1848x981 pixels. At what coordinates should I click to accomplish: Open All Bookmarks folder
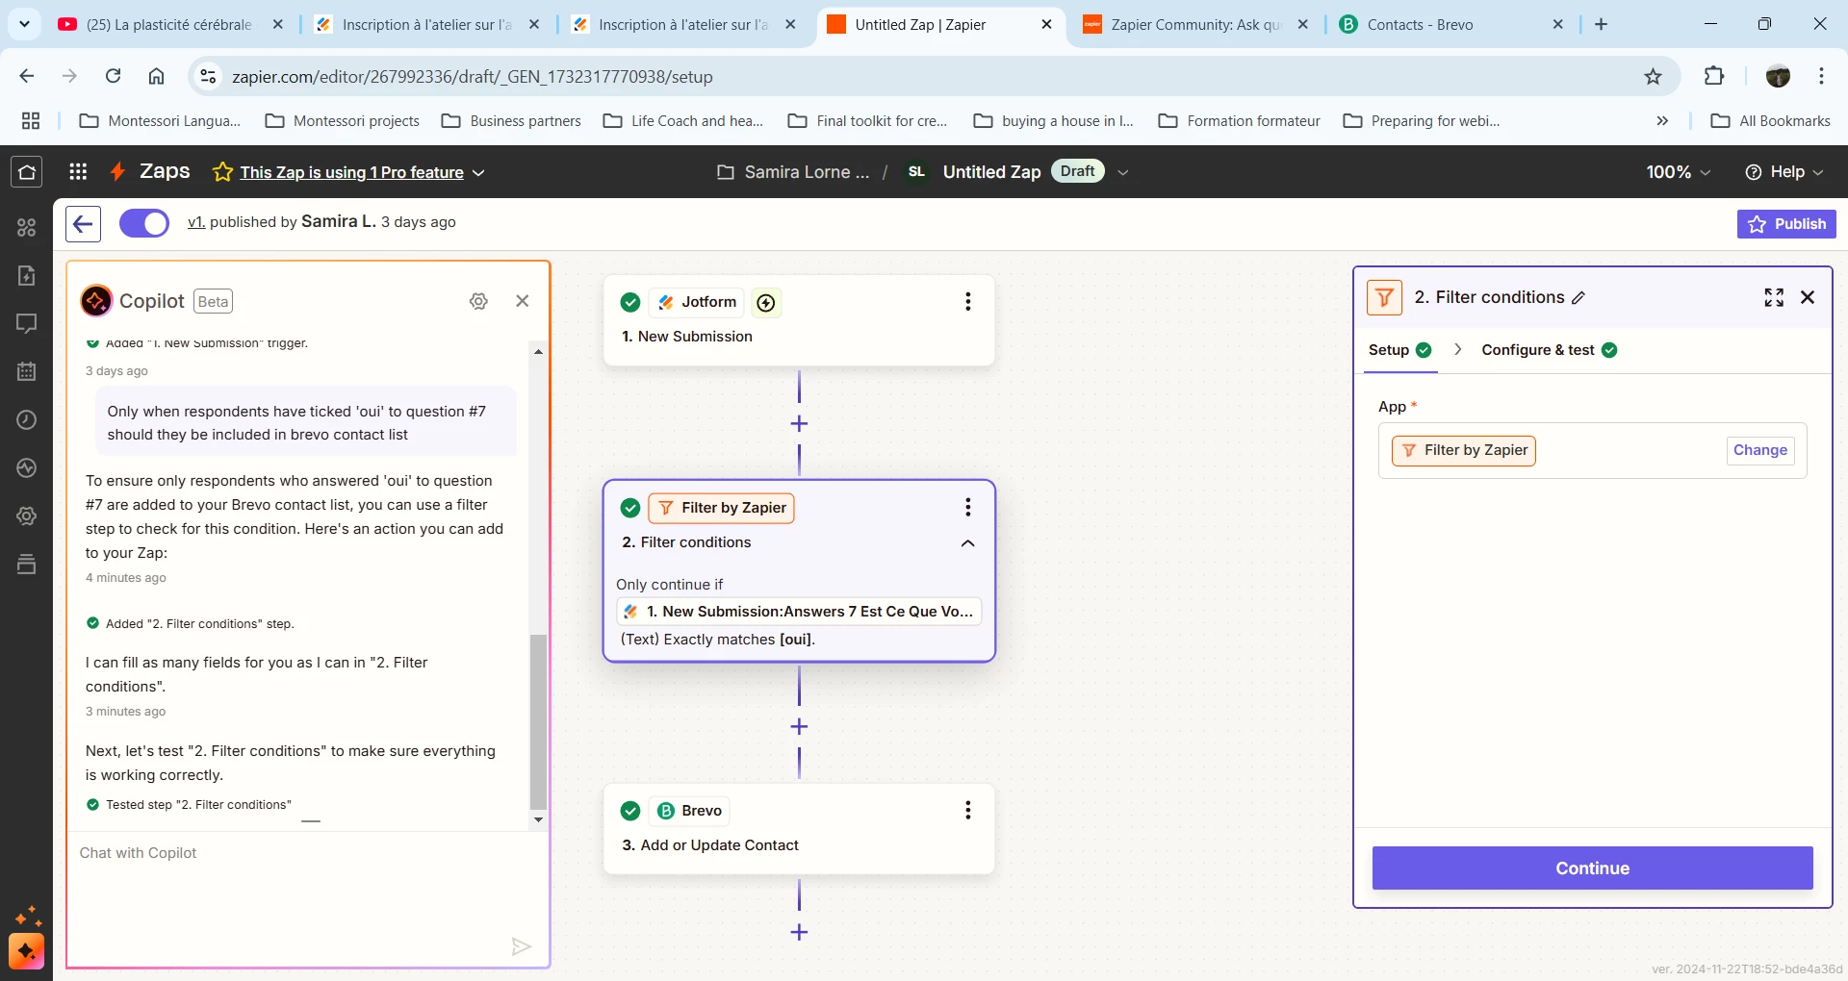[x=1771, y=121]
